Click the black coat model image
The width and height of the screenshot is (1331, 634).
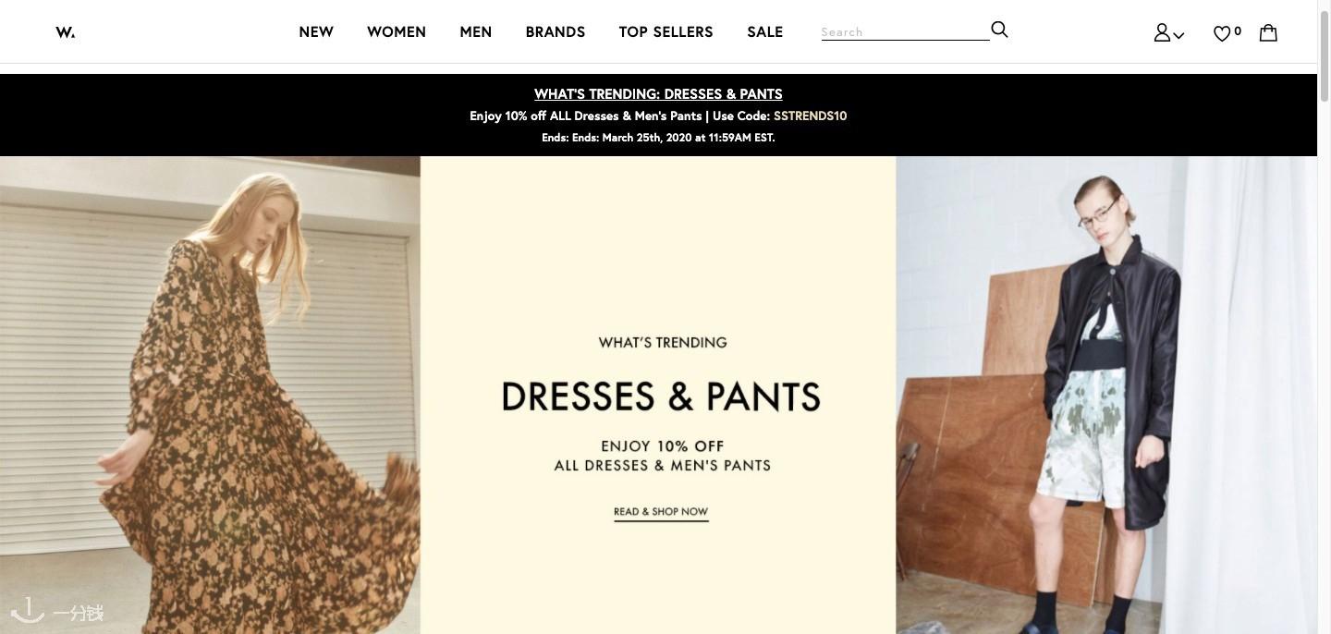(1106, 395)
